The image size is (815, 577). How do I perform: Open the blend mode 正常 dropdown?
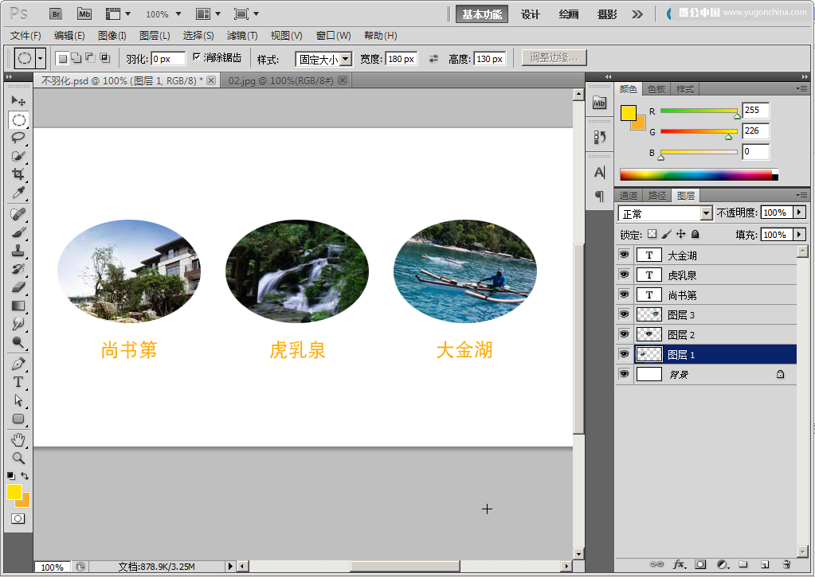click(x=706, y=213)
